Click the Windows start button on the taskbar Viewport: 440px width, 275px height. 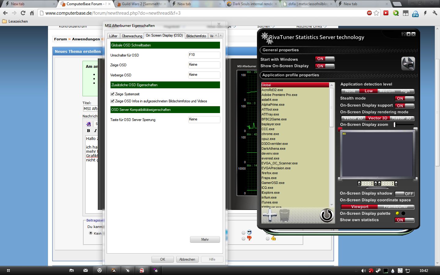click(8, 270)
